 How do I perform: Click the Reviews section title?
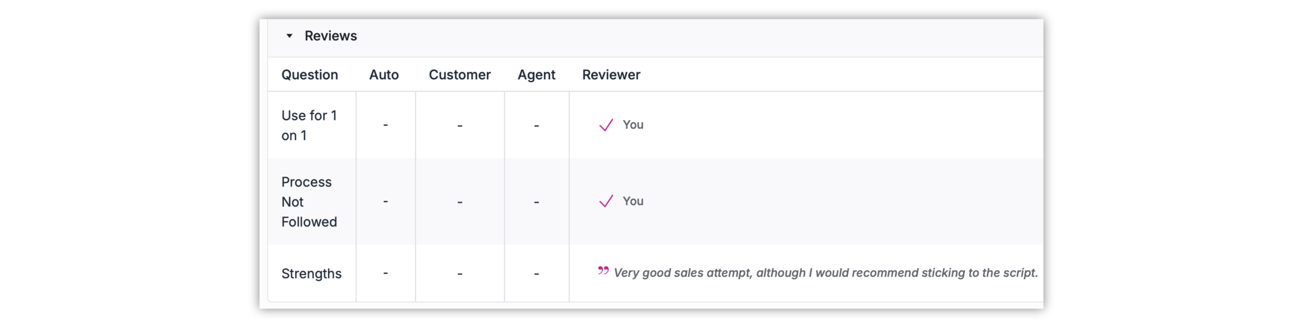331,36
